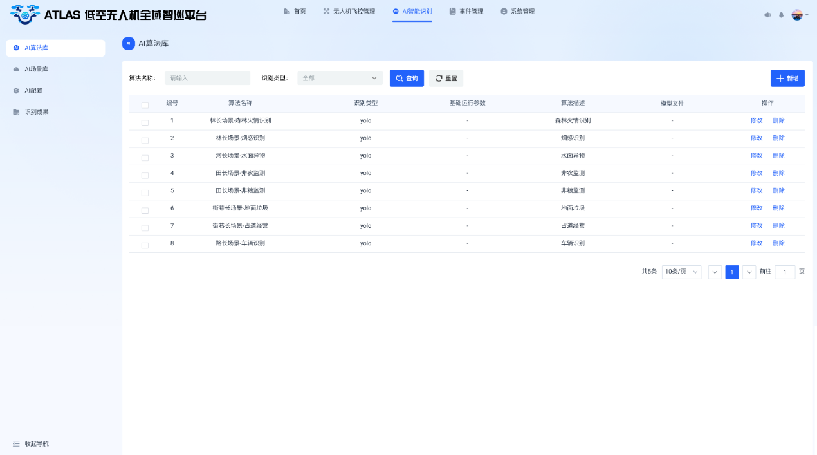
Task: Check the row for 林长场景-森林火情识别
Action: [145, 122]
